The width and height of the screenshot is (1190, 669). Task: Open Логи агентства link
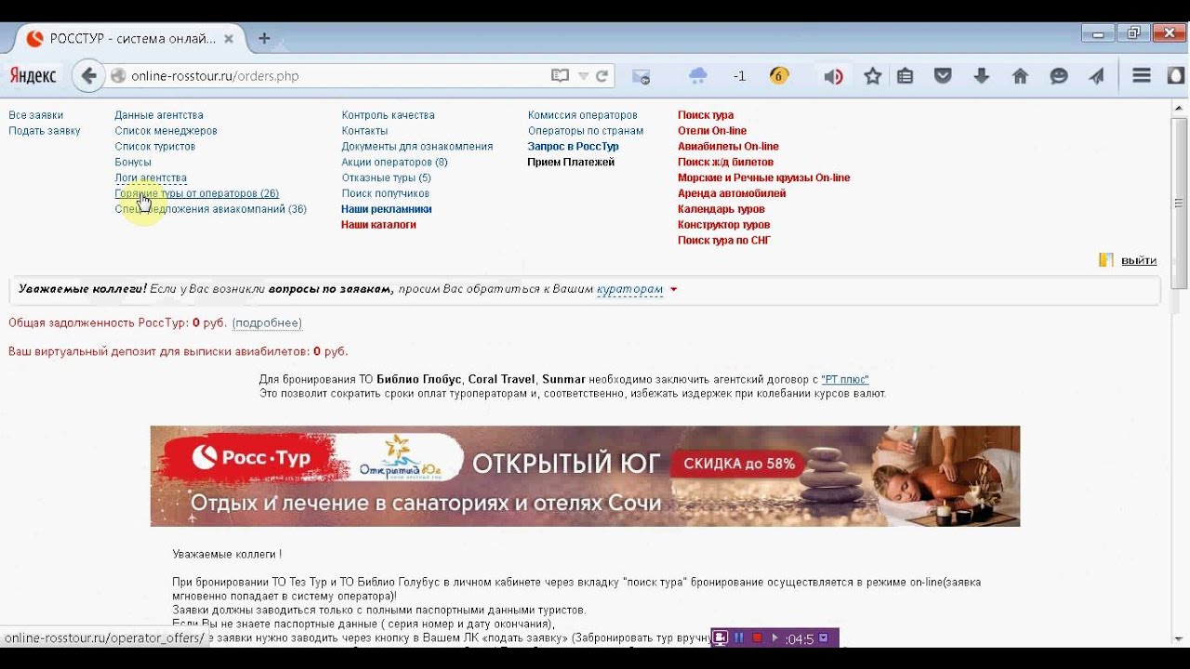click(151, 177)
